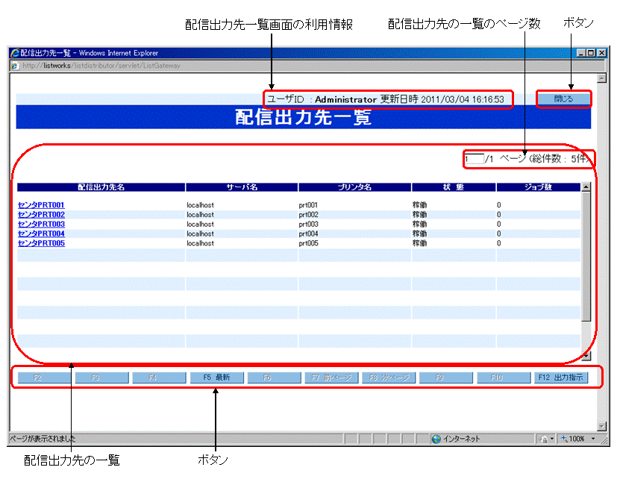Open the センタPRT003 link
The height and width of the screenshot is (479, 620).
[x=41, y=224]
